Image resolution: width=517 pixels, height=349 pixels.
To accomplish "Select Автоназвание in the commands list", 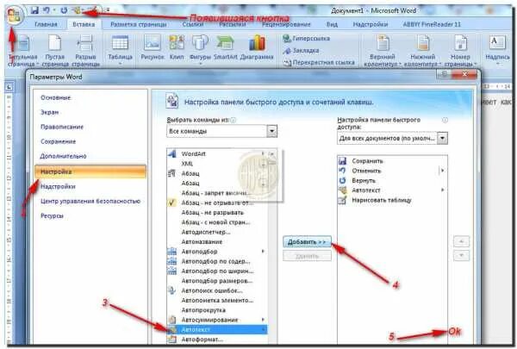I will click(218, 242).
